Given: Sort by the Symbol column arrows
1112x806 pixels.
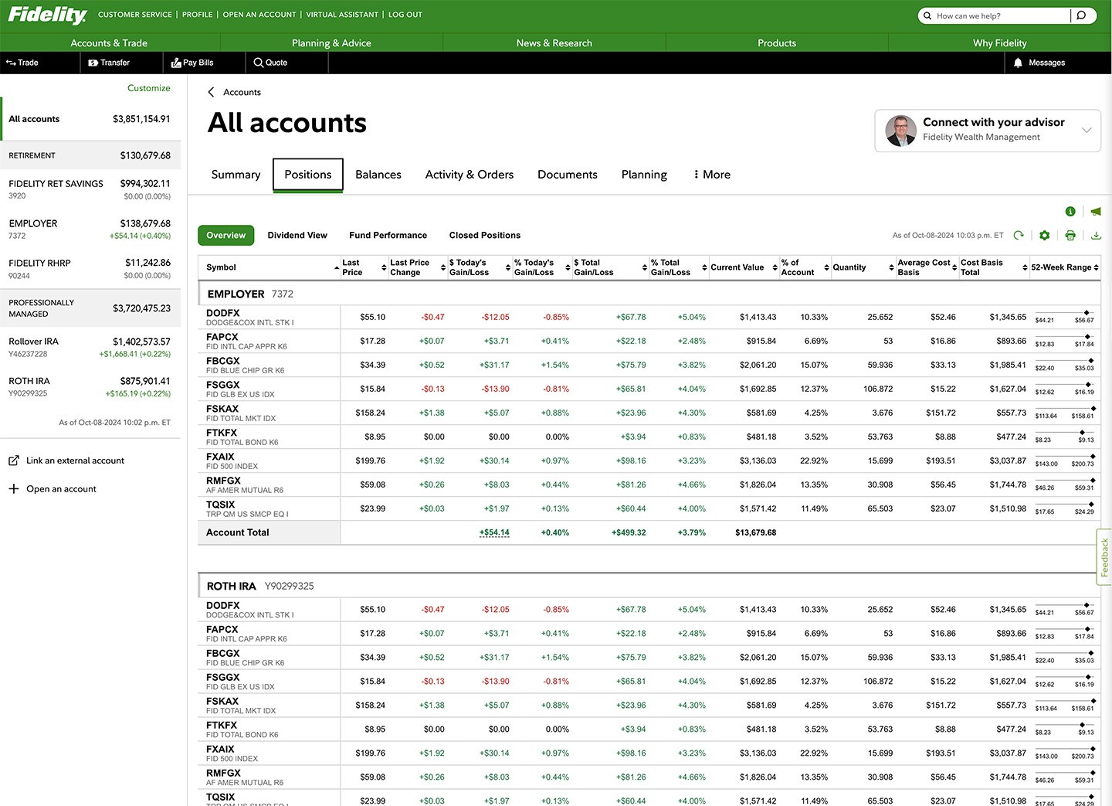Looking at the screenshot, I should click(x=337, y=267).
